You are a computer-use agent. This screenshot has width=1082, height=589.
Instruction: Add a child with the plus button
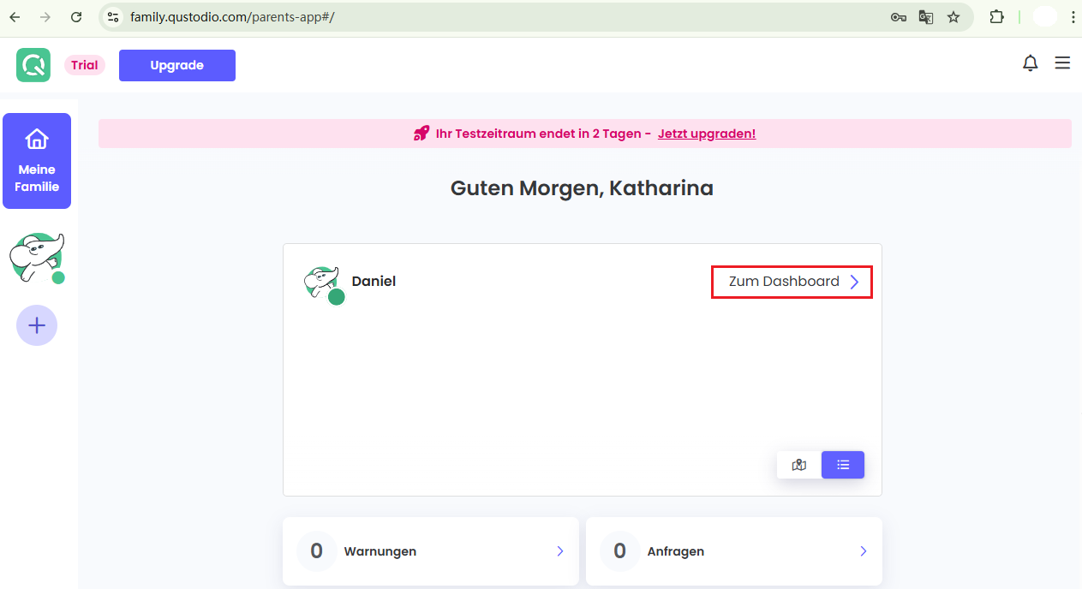pos(37,325)
